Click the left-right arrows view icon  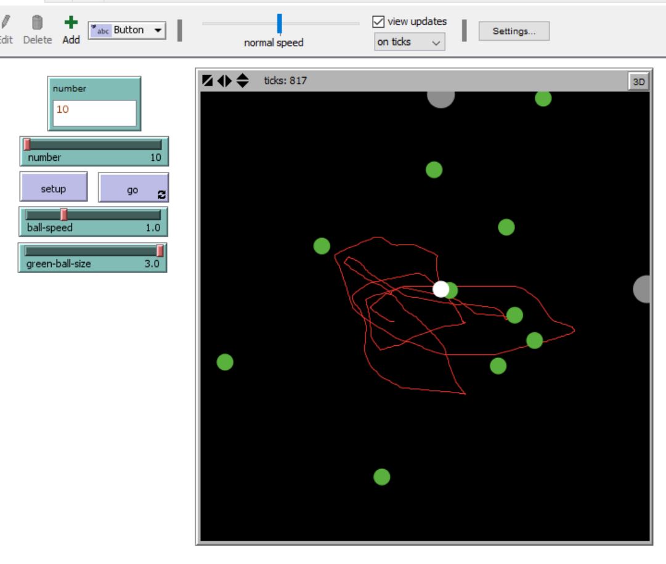[x=224, y=80]
